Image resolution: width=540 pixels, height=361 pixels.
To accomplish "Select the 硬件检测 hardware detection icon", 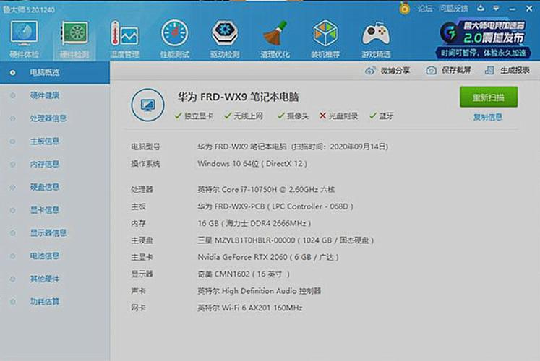I will [x=74, y=39].
